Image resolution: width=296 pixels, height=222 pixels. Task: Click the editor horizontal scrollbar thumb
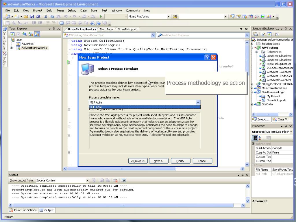[x=122, y=169]
